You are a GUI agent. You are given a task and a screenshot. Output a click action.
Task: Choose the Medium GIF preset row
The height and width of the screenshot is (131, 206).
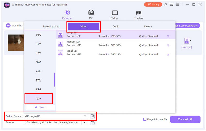click(116, 44)
